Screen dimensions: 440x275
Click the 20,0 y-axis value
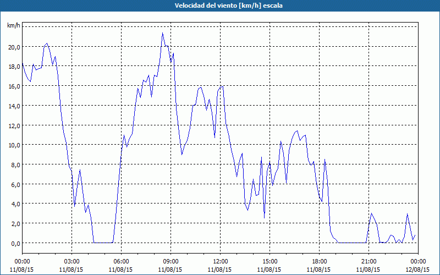14,47
